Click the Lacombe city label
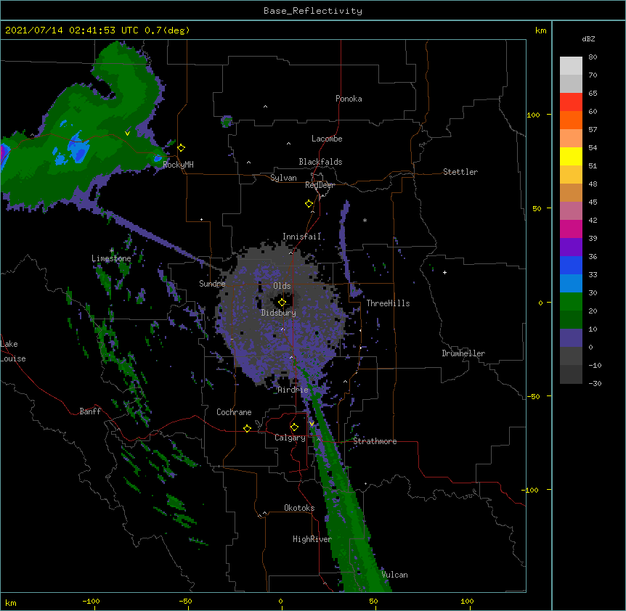This screenshot has height=611, width=626. pyautogui.click(x=327, y=139)
